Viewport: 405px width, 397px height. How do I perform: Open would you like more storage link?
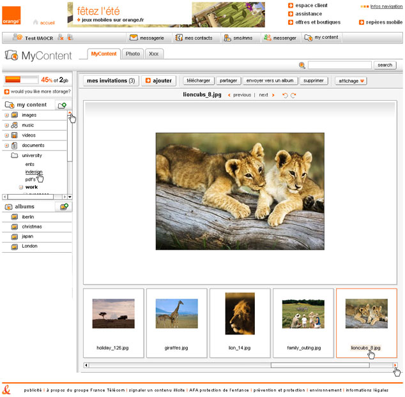(38, 92)
